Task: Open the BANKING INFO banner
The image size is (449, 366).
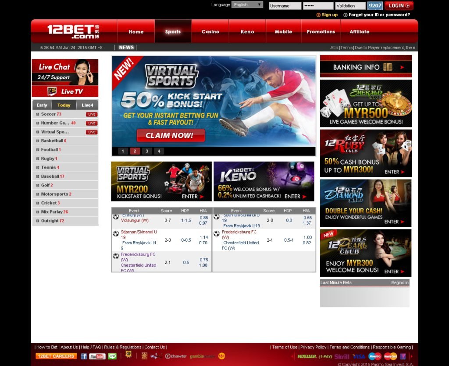Action: pos(366,67)
